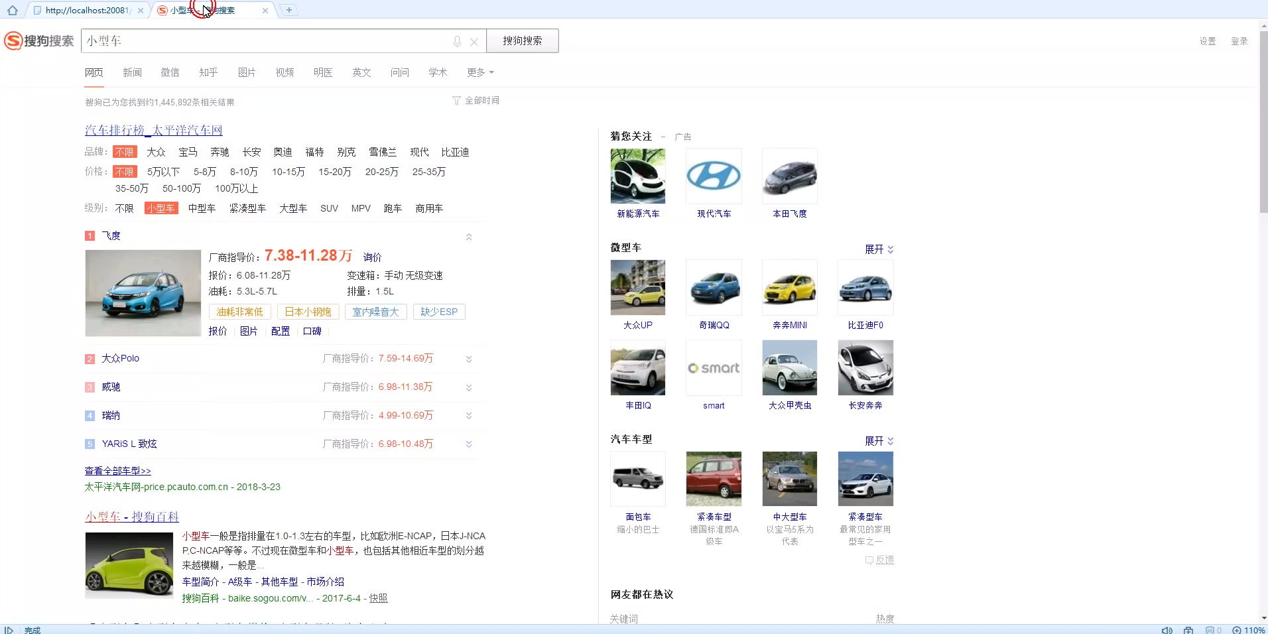Switch to the 知乎 tab

(208, 72)
